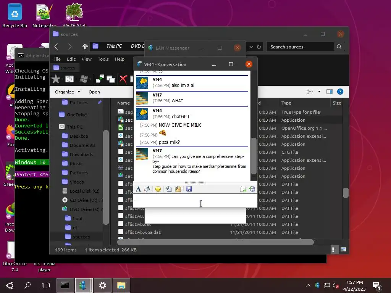Change font color in the conversation toolbar
391x293 pixels.
[x=147, y=189]
